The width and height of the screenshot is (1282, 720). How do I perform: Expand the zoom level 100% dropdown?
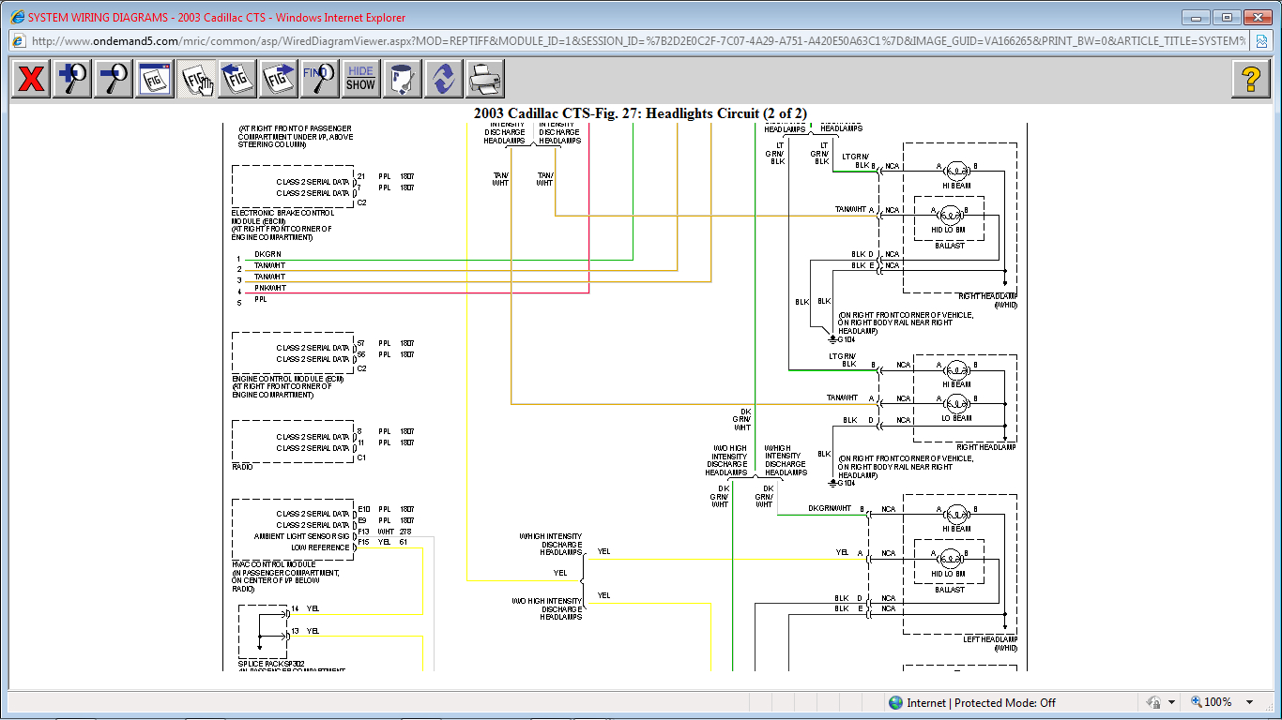tap(1249, 702)
